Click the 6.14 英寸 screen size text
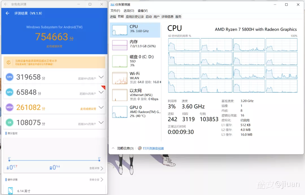The image size is (305, 195). point(24,191)
